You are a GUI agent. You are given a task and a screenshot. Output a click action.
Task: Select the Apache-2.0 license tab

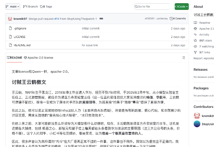coord(38,58)
